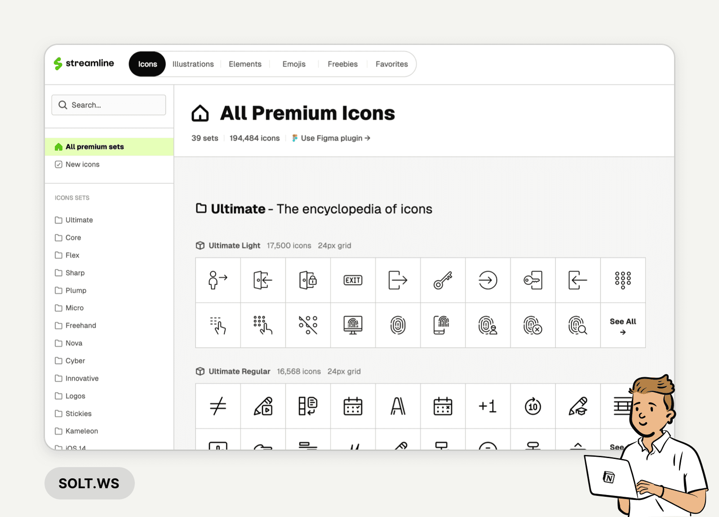Screen dimensions: 719x517
Task: Select the fingerprint denied X icon
Action: 533,325
